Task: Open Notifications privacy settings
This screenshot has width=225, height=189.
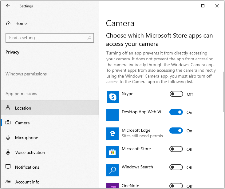Action: [49, 167]
